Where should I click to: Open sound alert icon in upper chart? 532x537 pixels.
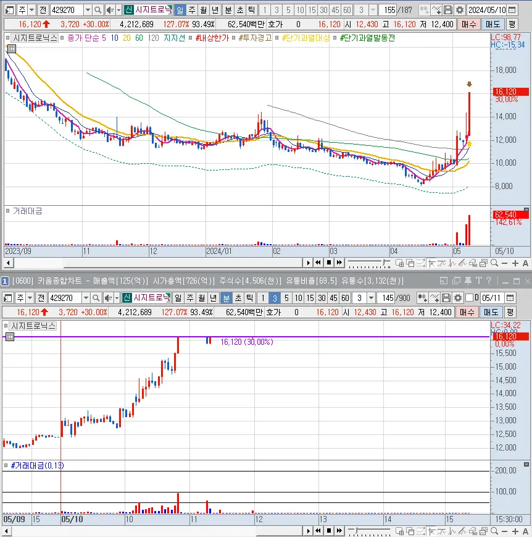click(x=110, y=10)
